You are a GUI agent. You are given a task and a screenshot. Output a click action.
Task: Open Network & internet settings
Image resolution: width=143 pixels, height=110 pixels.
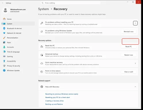click(18, 33)
